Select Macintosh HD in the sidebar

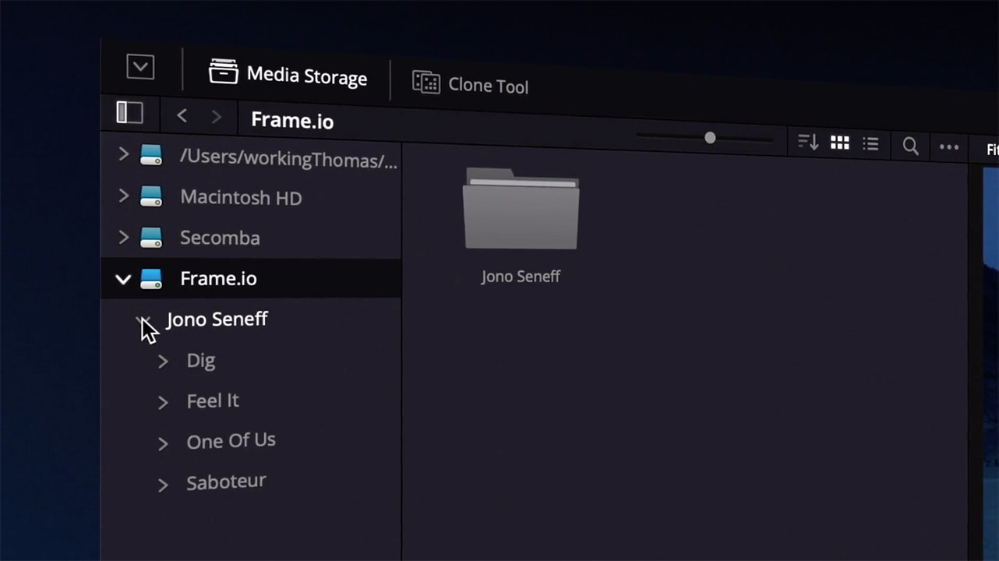click(240, 197)
